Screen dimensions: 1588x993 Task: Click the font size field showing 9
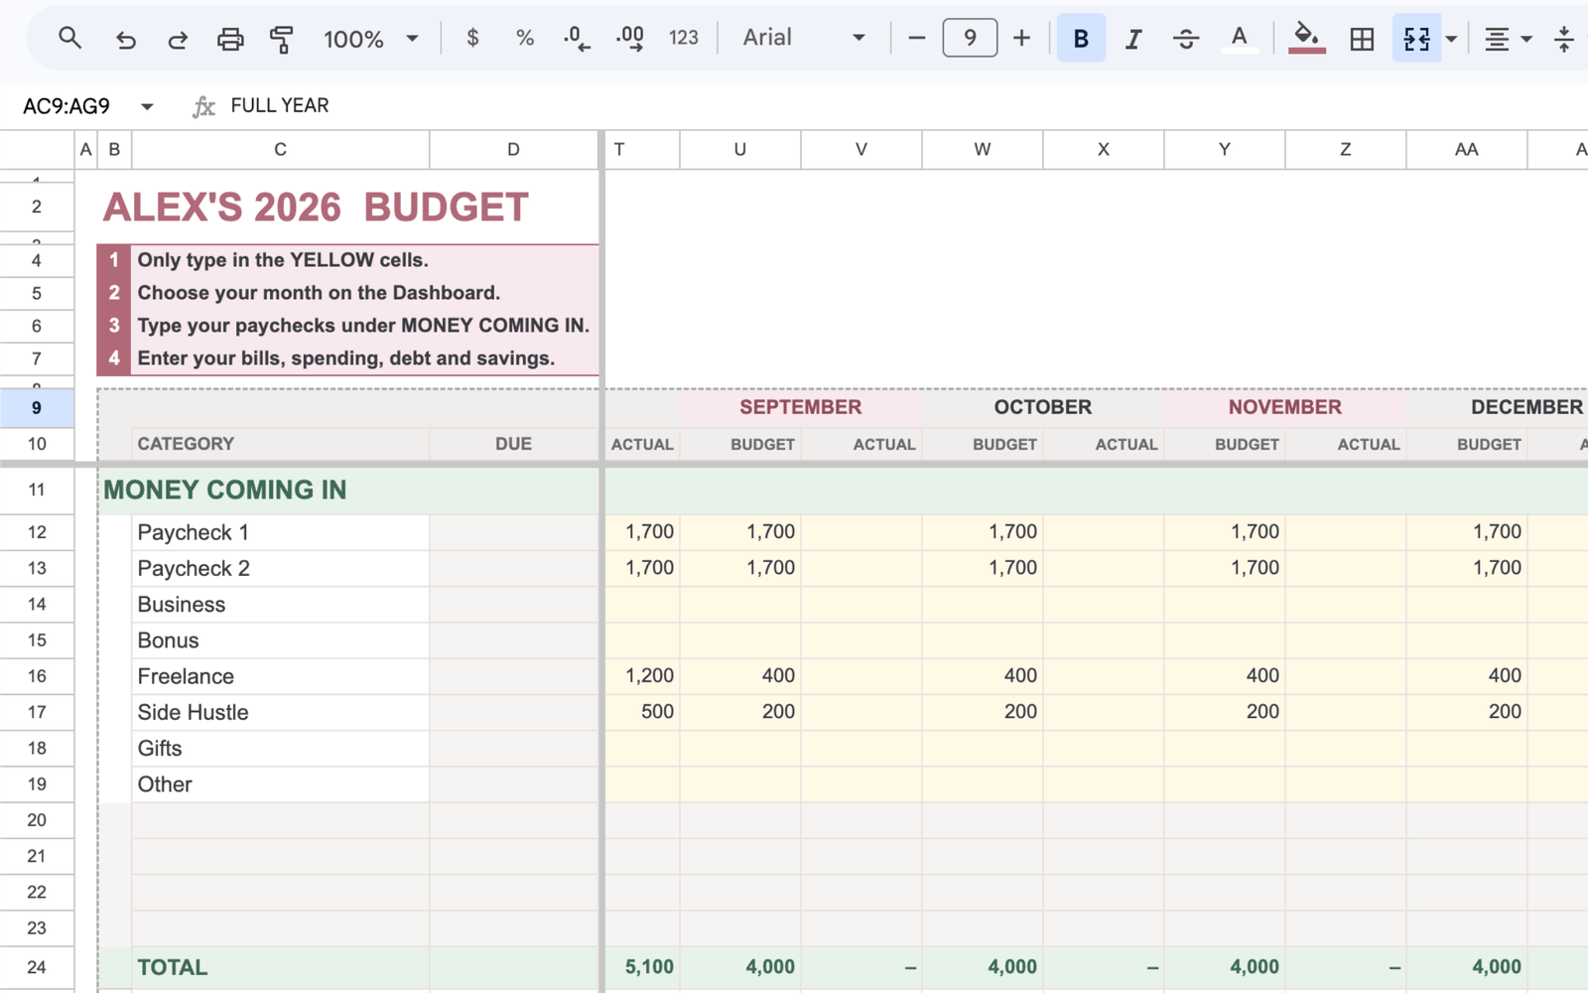point(970,39)
